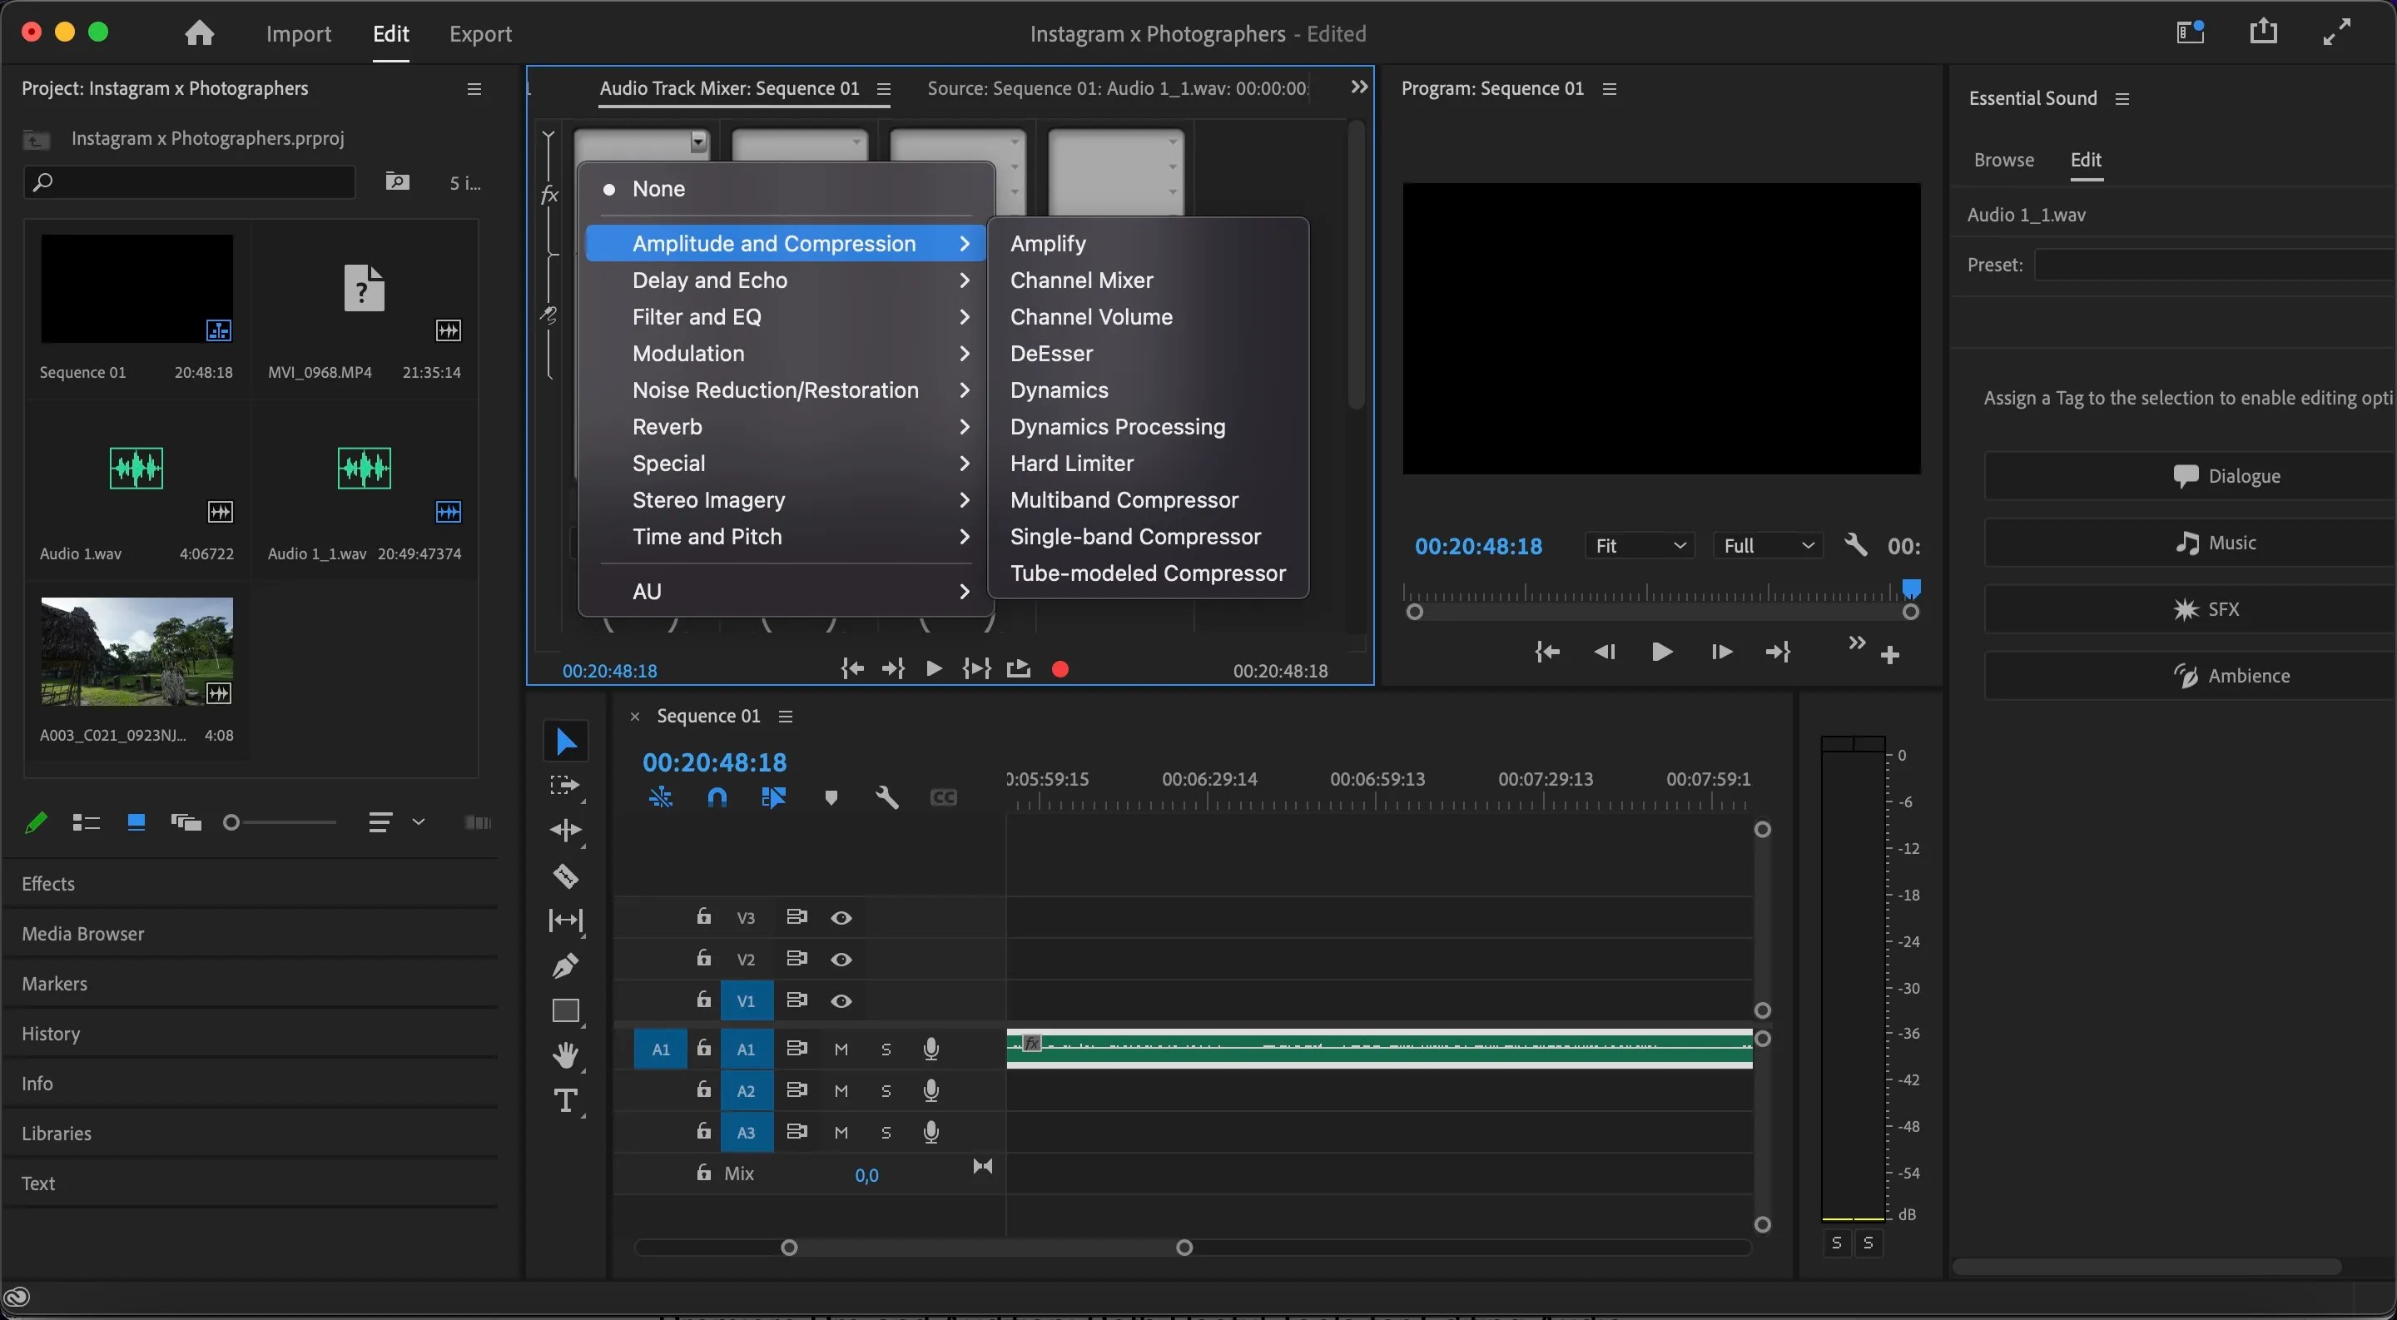This screenshot has width=2397, height=1320.
Task: Select the Pen tool in the timeline toolbar
Action: click(565, 965)
